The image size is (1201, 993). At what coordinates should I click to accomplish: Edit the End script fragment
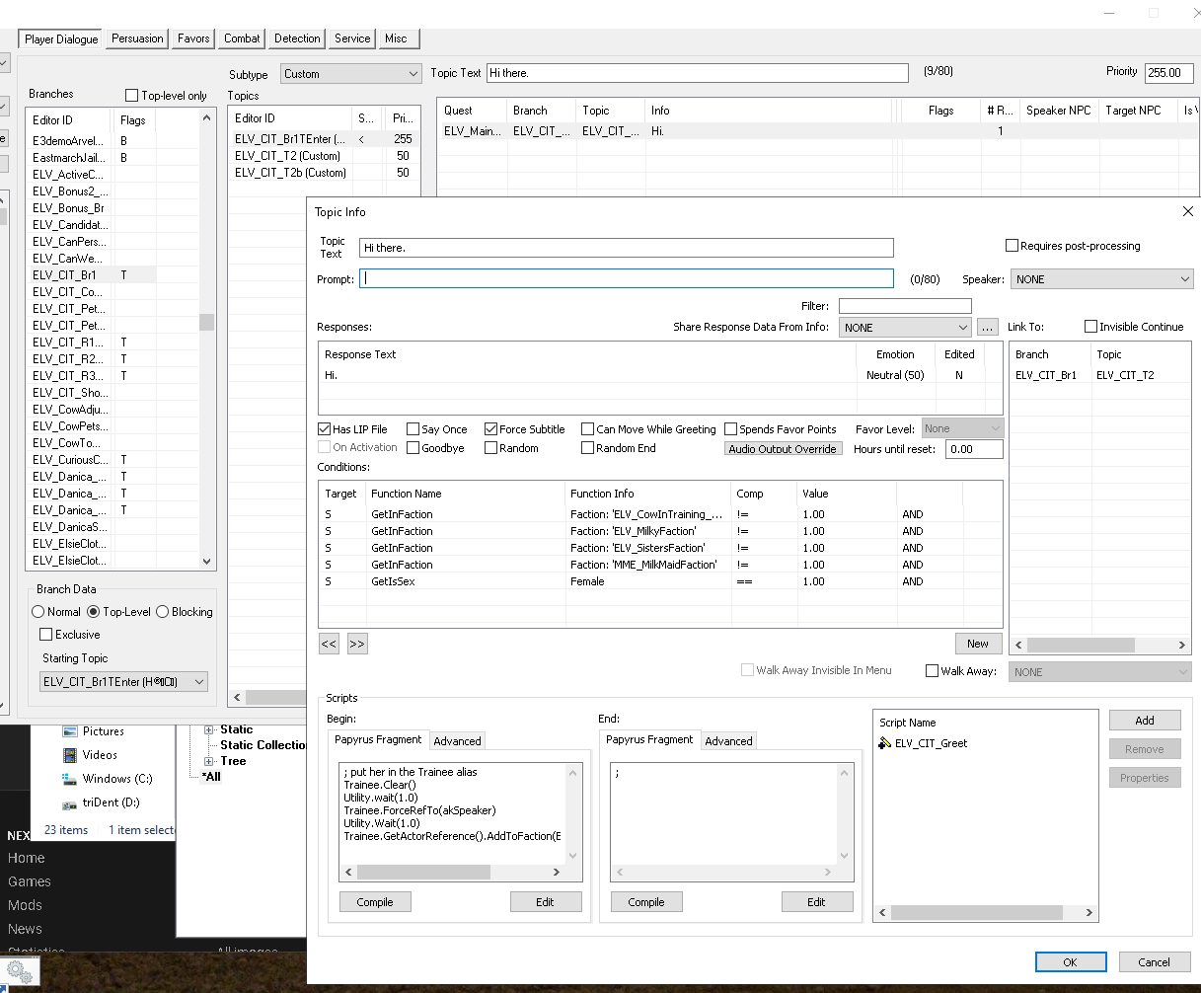point(816,902)
